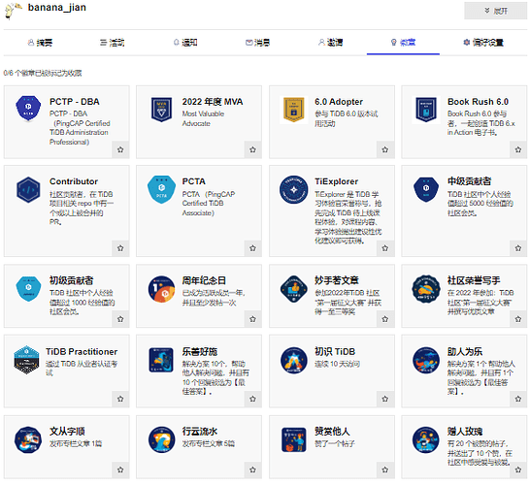Open the 中级贡献者 badge icon
The width and height of the screenshot is (530, 485).
point(426,189)
